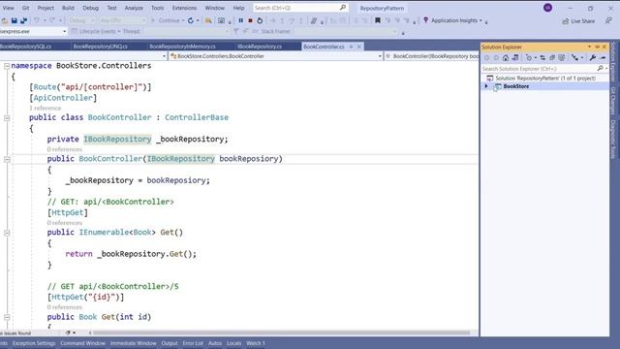Switch to IBookRepository.cs tab

[260, 47]
